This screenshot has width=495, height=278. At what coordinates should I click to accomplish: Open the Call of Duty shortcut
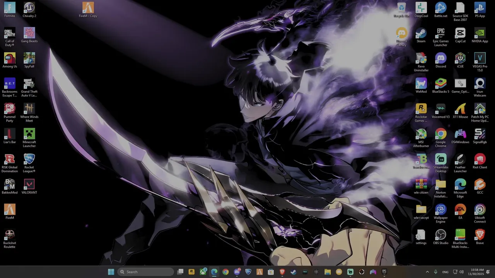point(10,37)
